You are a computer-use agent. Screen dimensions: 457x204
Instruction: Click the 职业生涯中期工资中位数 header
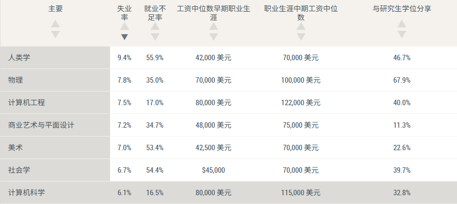[x=301, y=13]
